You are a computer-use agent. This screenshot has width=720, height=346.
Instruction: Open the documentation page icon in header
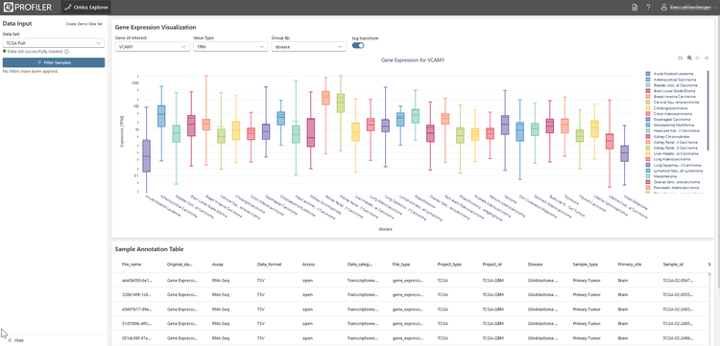tap(635, 8)
